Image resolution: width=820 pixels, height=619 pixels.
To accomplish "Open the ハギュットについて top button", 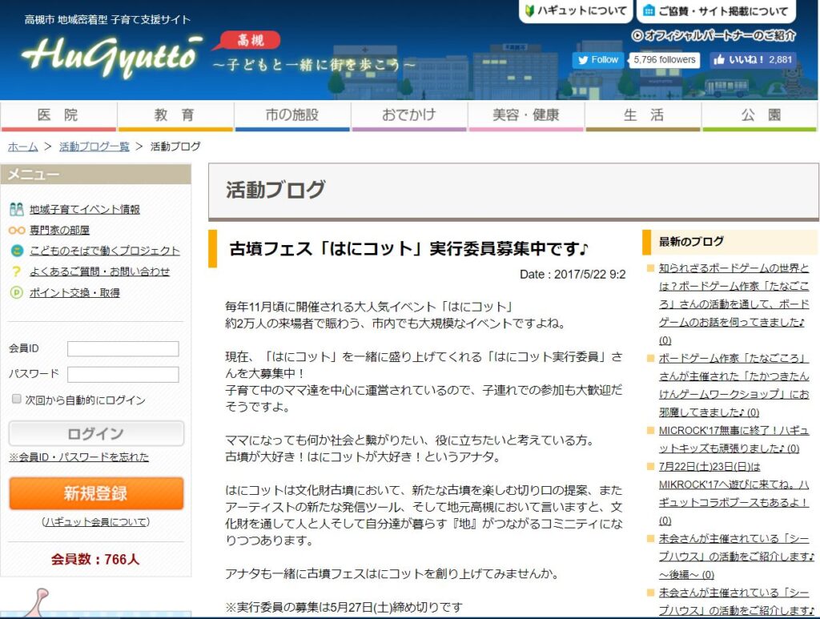I will 575,11.
